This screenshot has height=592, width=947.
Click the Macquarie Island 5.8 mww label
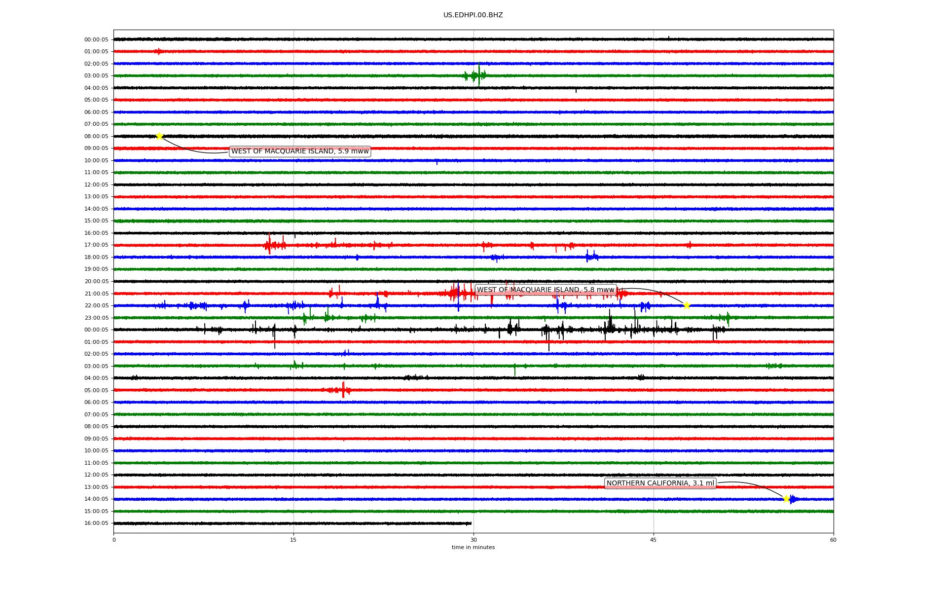coord(546,290)
